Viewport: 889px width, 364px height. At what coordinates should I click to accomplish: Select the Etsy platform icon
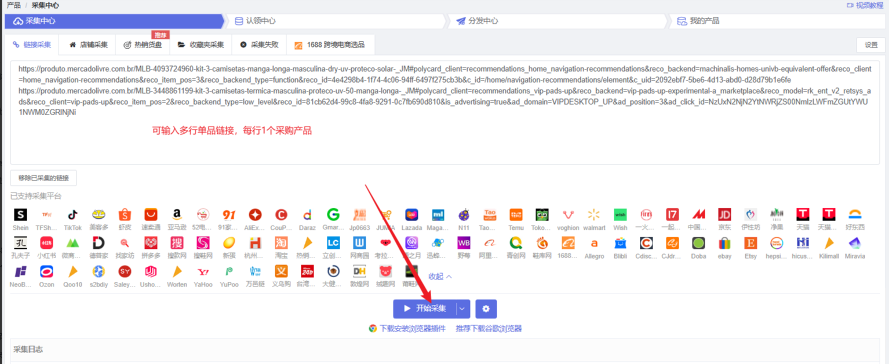[x=750, y=243]
